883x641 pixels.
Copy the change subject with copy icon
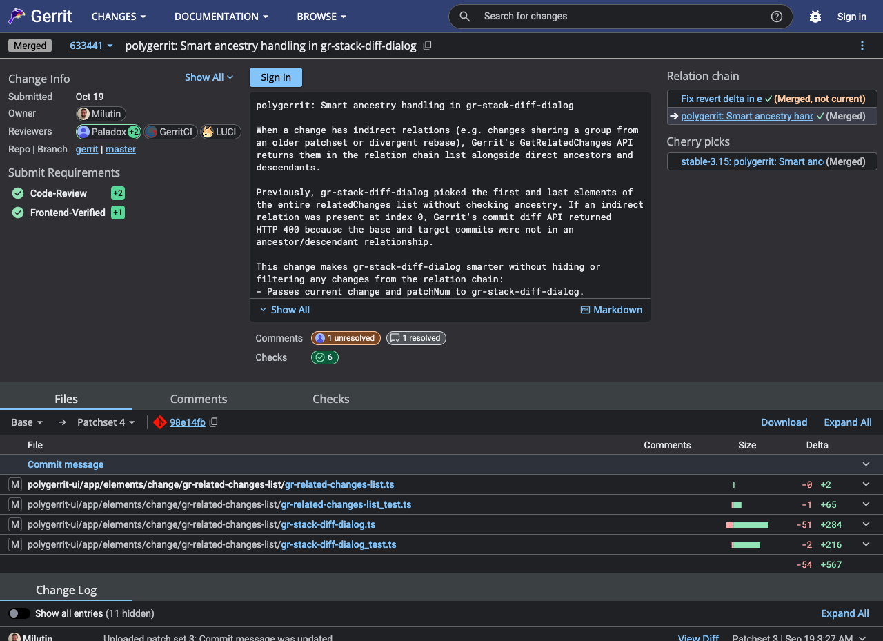tap(428, 46)
